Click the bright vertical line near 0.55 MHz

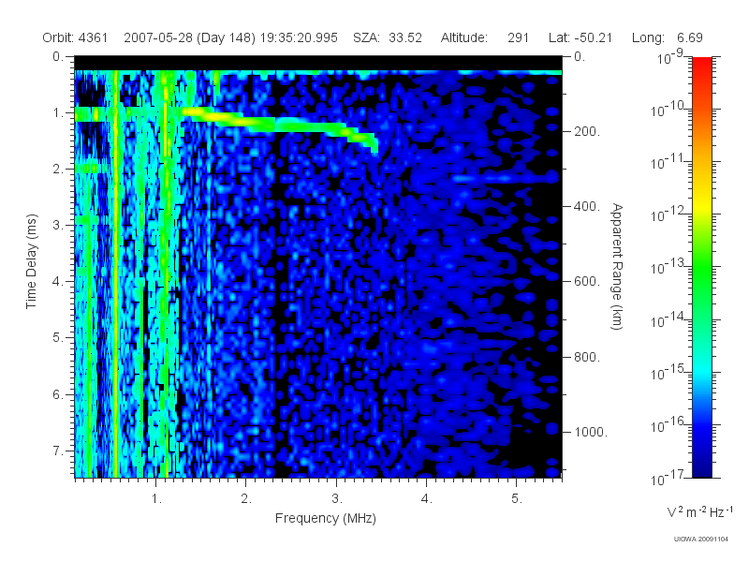[x=115, y=274]
